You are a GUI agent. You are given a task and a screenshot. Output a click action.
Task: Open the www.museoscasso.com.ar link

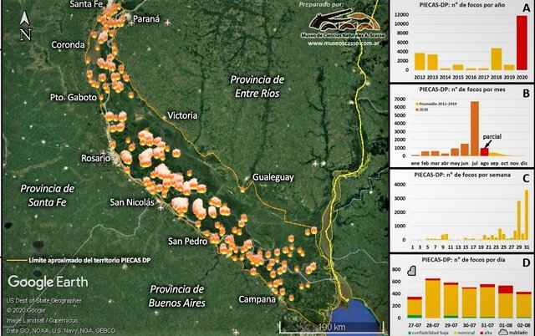(344, 43)
